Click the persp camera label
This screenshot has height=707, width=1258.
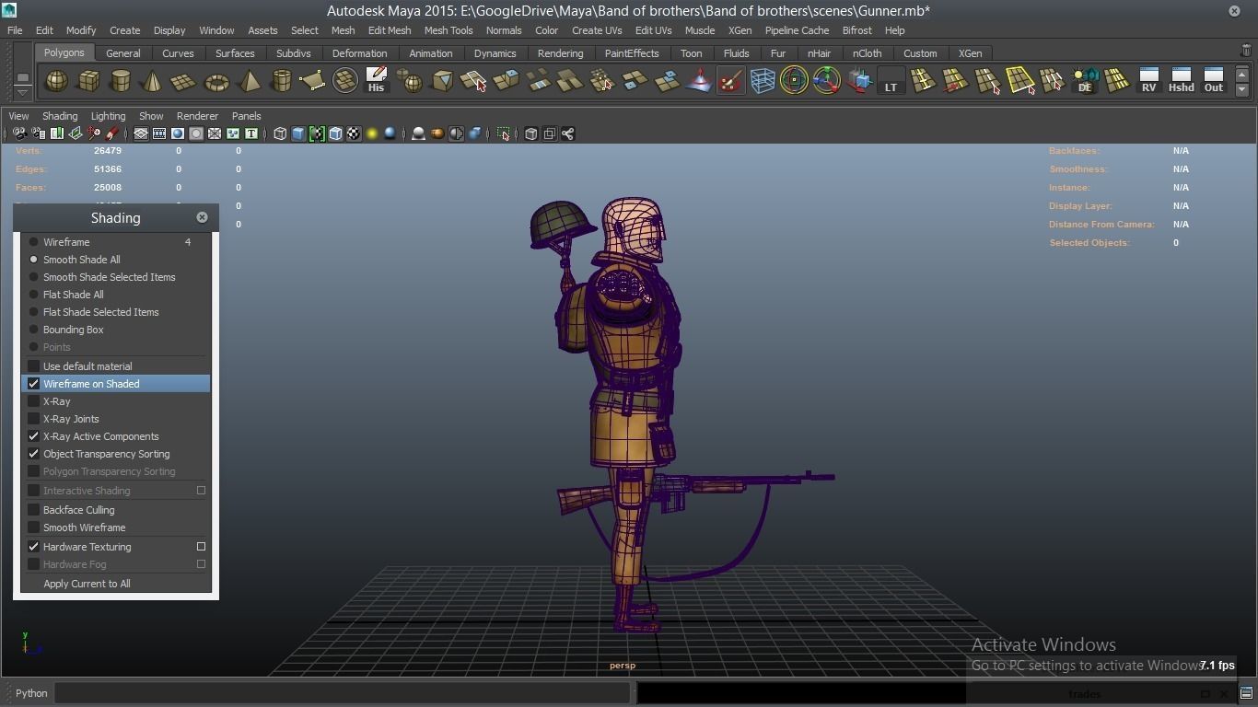tap(623, 666)
